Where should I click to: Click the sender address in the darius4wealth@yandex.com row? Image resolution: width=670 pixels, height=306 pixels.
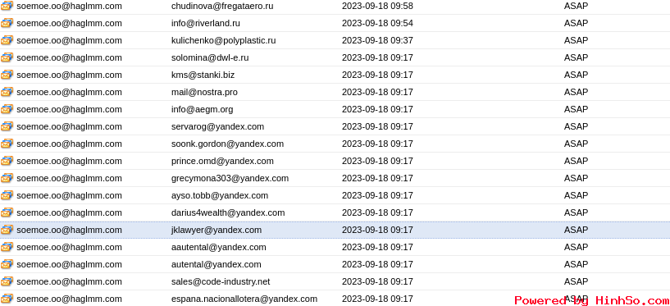[x=69, y=212]
